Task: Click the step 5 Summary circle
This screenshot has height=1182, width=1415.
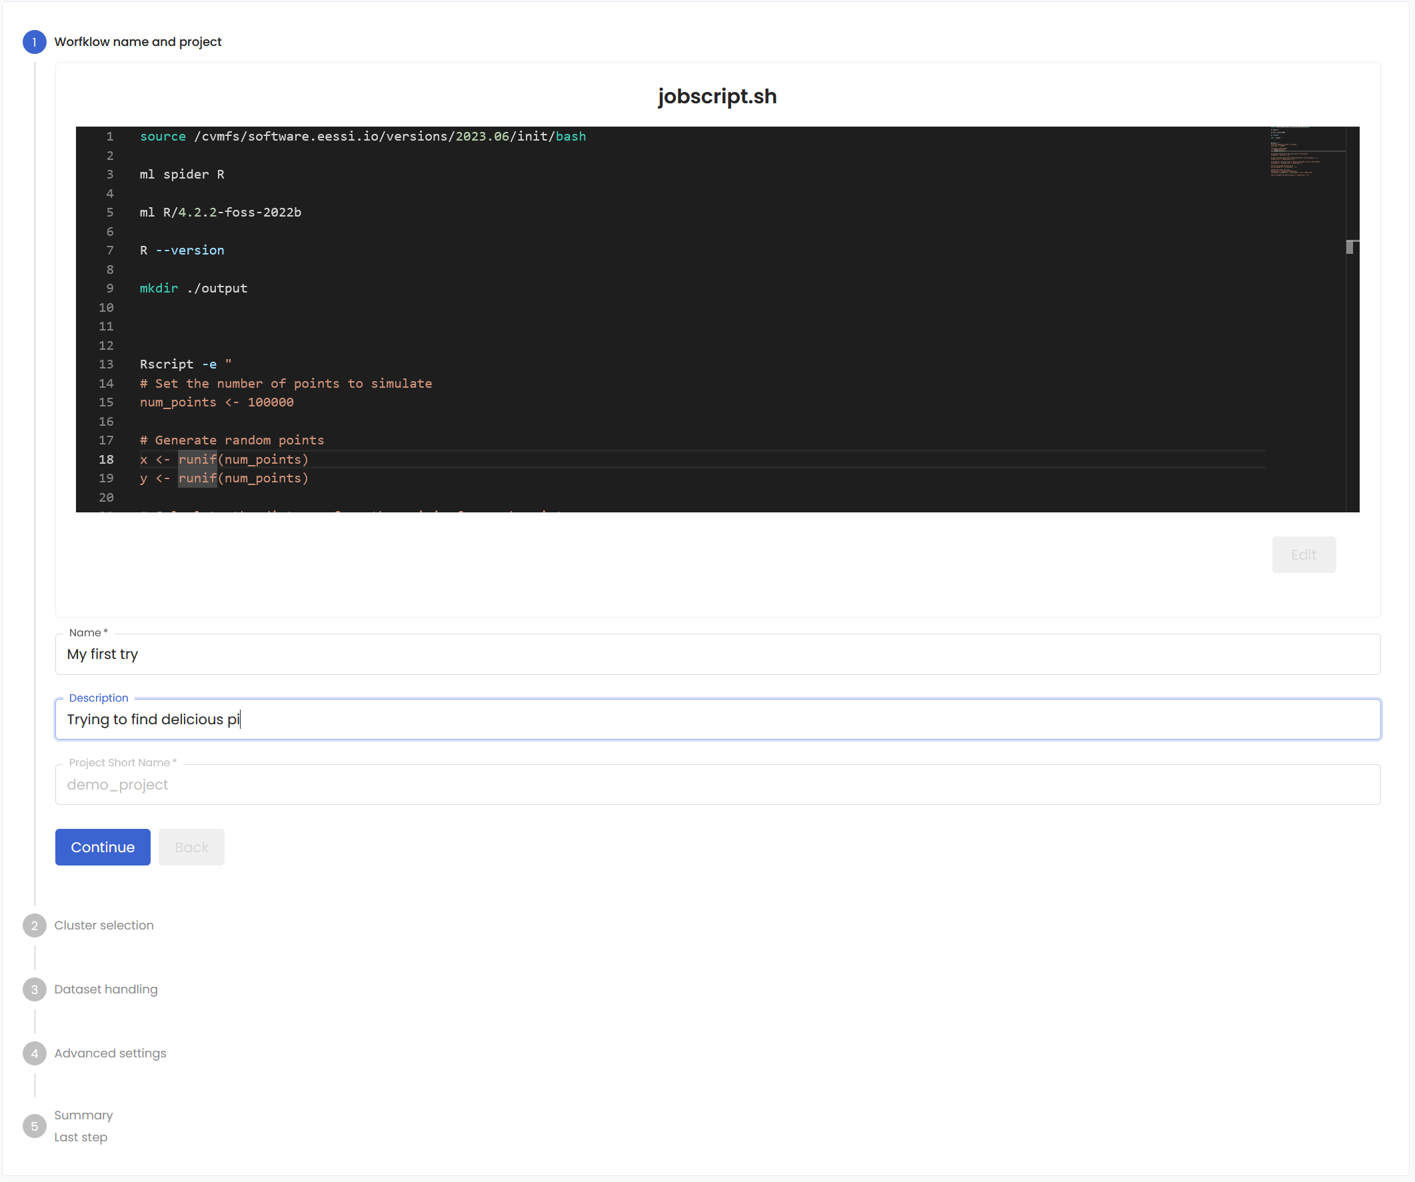Action: point(35,1126)
